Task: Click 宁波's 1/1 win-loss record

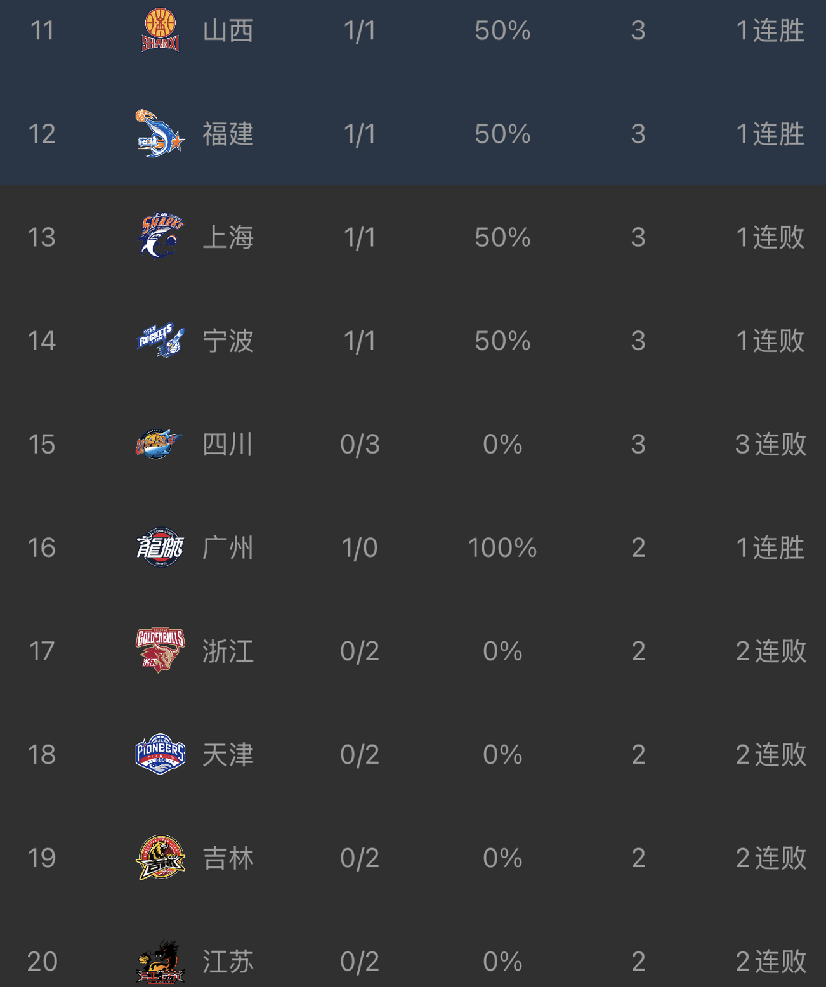Action: (x=360, y=341)
